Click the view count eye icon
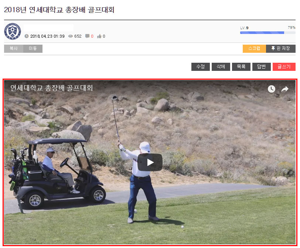The width and height of the screenshot is (300, 248). pyautogui.click(x=71, y=36)
